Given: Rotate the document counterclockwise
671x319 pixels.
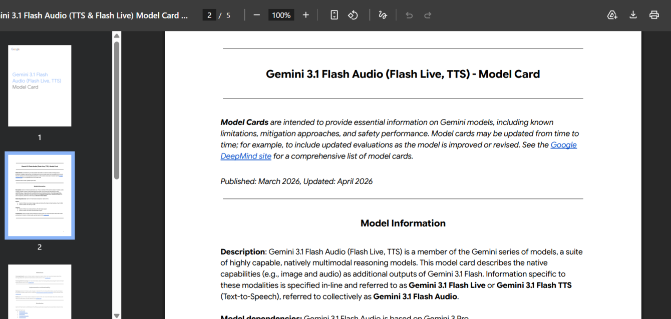Looking at the screenshot, I should 353,15.
